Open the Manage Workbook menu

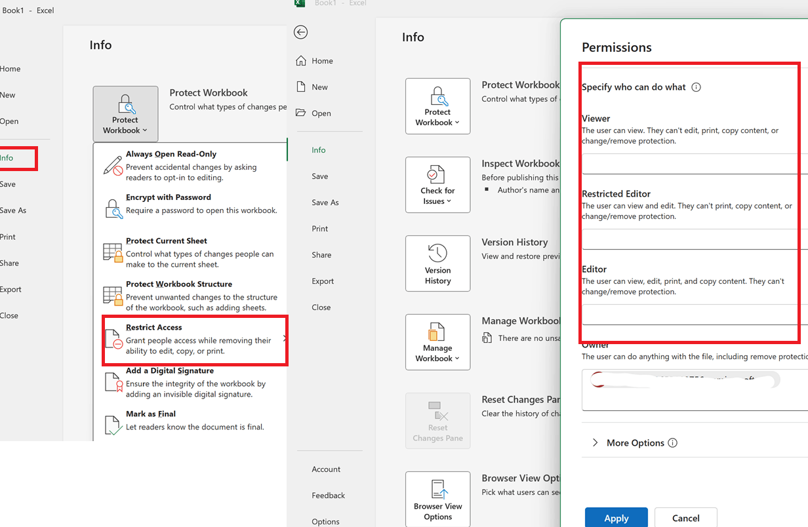437,342
